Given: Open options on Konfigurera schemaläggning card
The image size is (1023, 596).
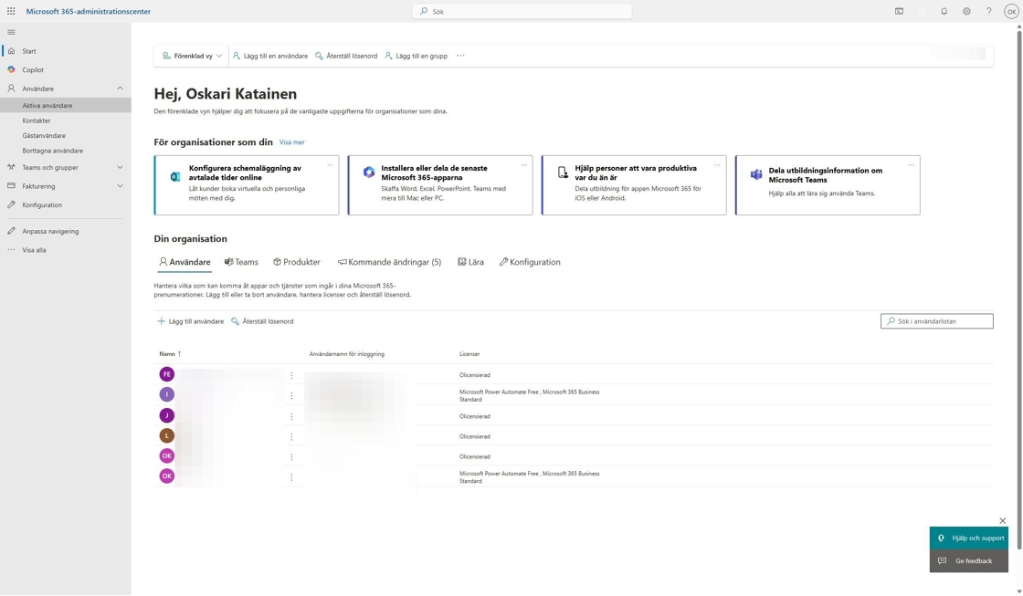Looking at the screenshot, I should [x=330, y=165].
